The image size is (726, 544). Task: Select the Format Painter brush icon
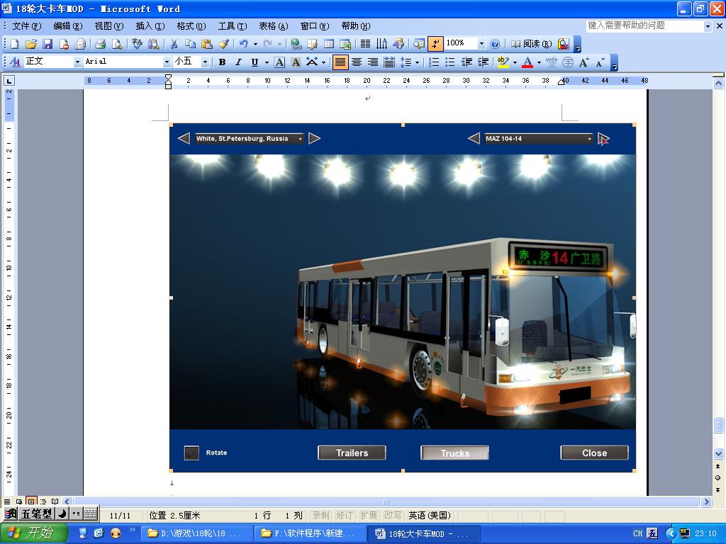tap(223, 44)
